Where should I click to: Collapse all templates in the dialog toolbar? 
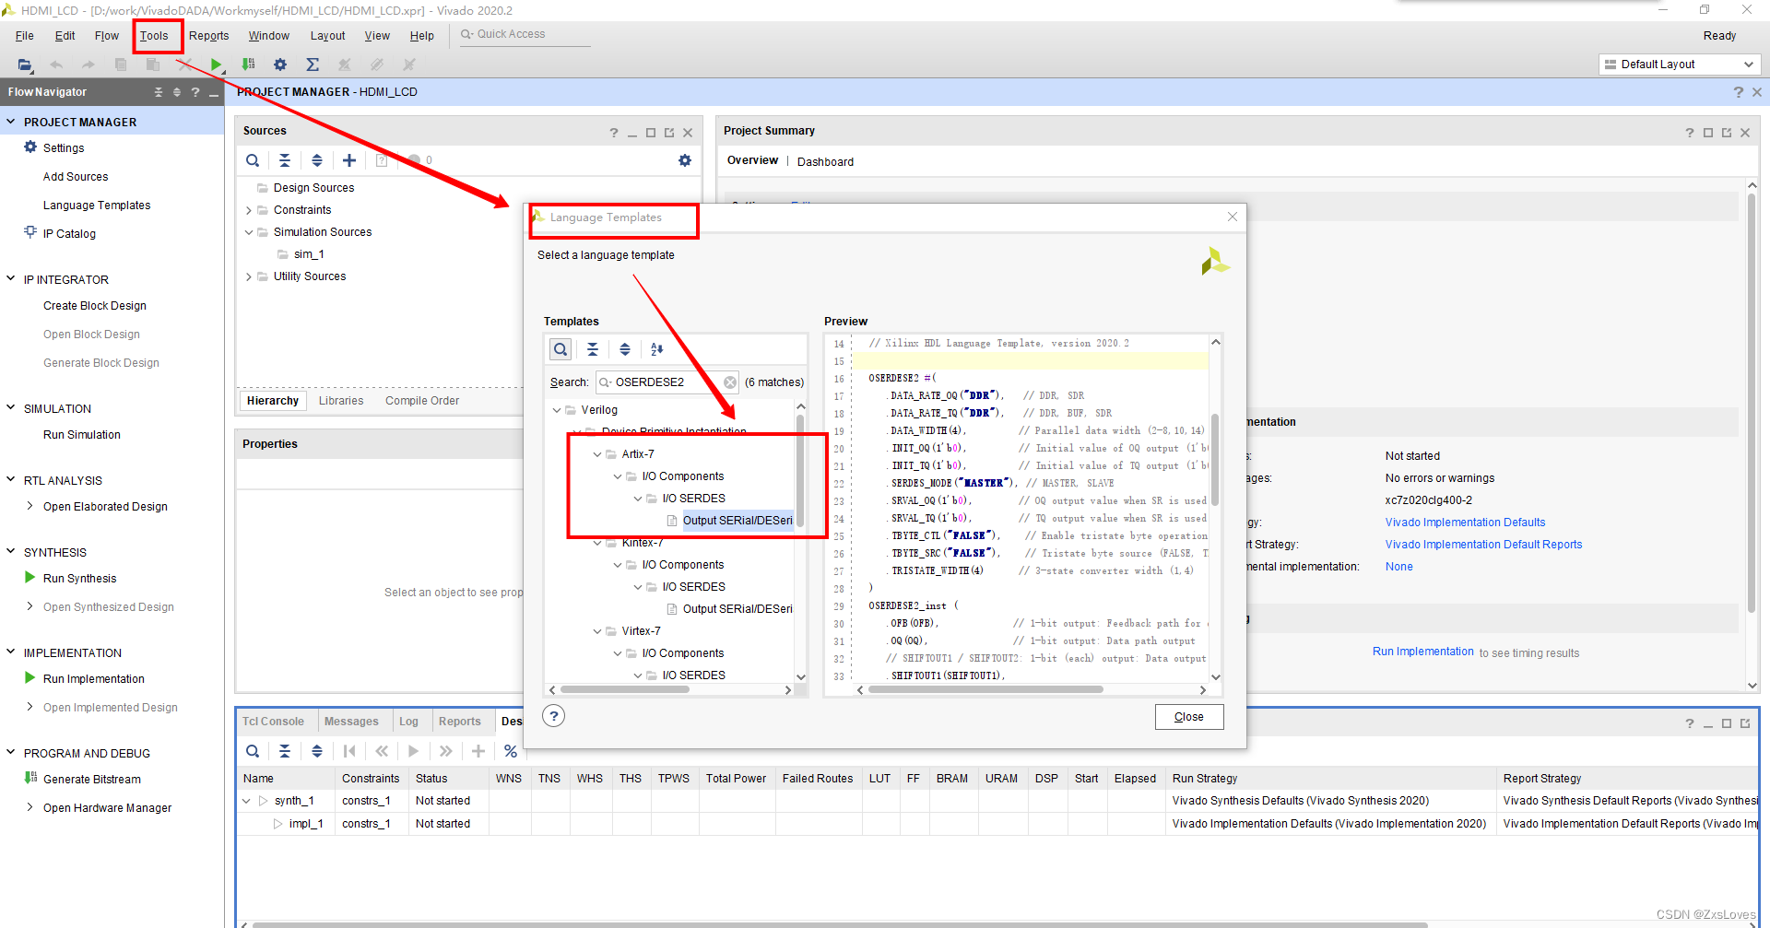tap(593, 349)
